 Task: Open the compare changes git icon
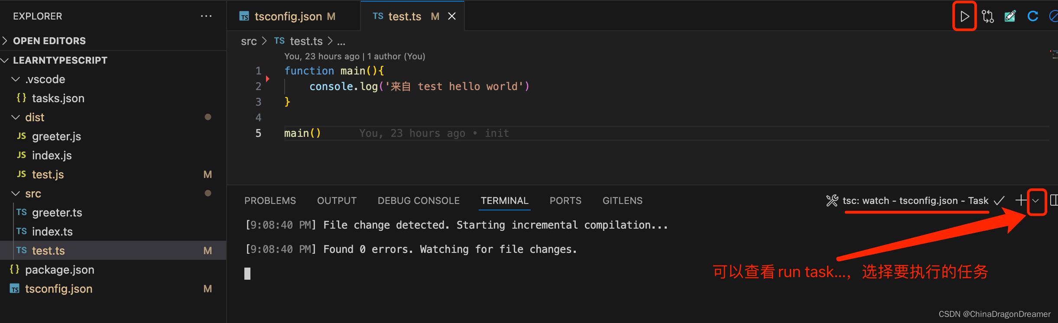[x=988, y=16]
